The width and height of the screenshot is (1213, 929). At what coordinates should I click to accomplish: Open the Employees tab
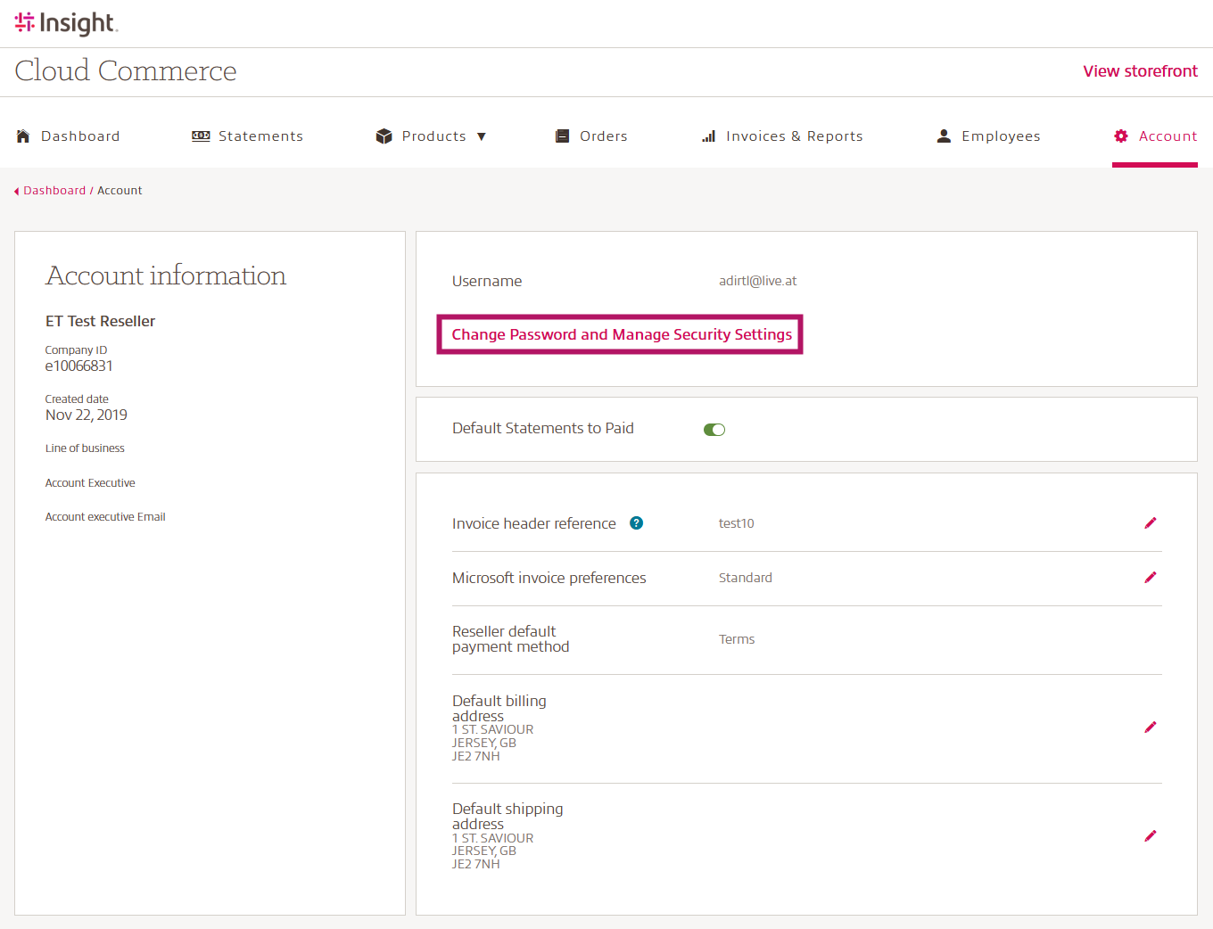[1000, 136]
